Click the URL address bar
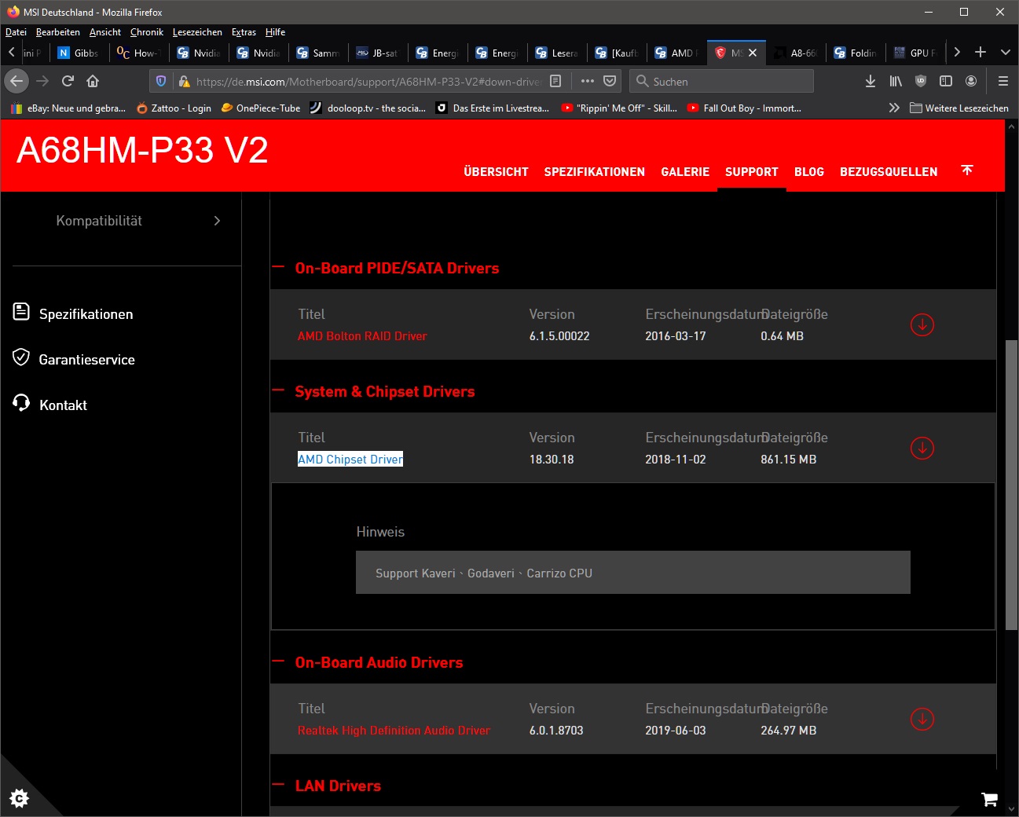 [368, 81]
